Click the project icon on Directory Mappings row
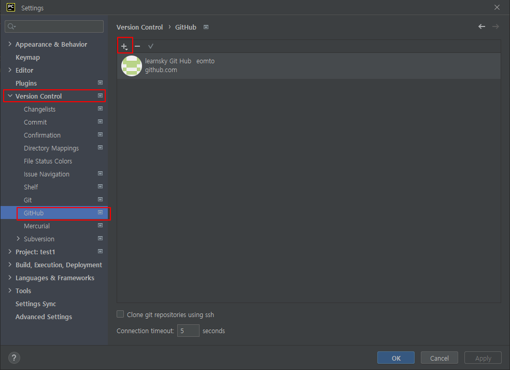The image size is (510, 370). (100, 147)
